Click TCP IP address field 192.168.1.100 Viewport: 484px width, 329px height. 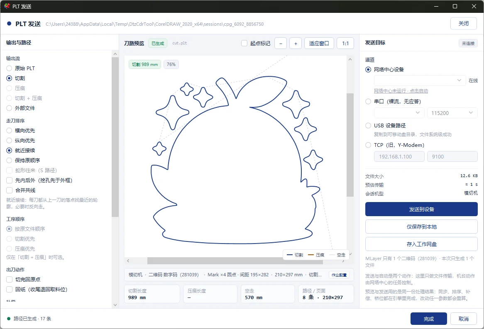[x=399, y=156]
